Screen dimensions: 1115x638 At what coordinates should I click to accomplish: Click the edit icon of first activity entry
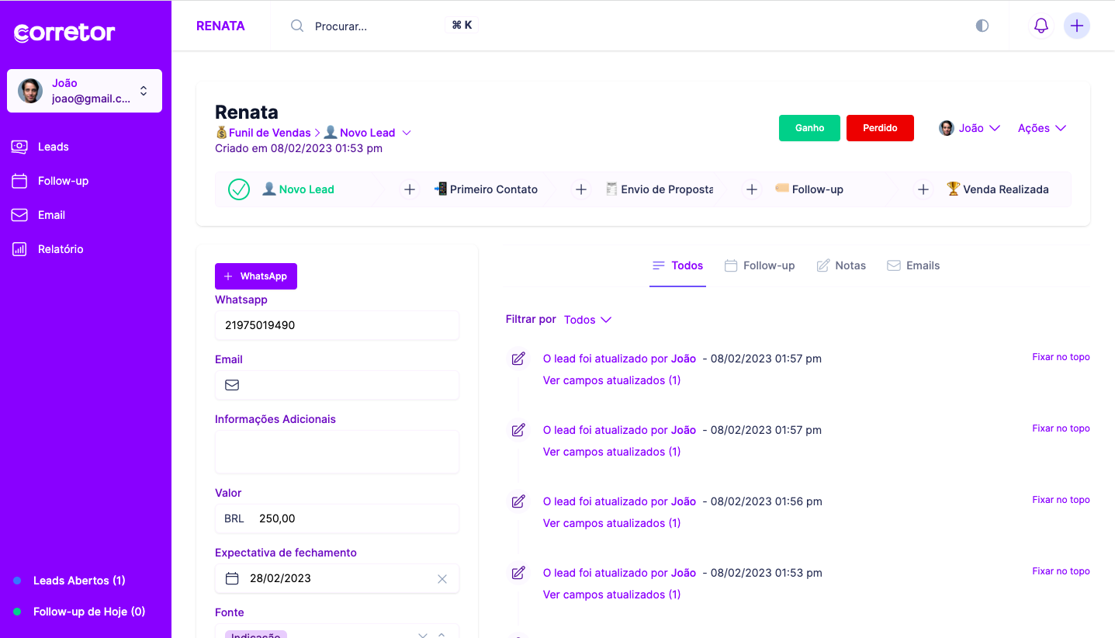pyautogui.click(x=518, y=359)
